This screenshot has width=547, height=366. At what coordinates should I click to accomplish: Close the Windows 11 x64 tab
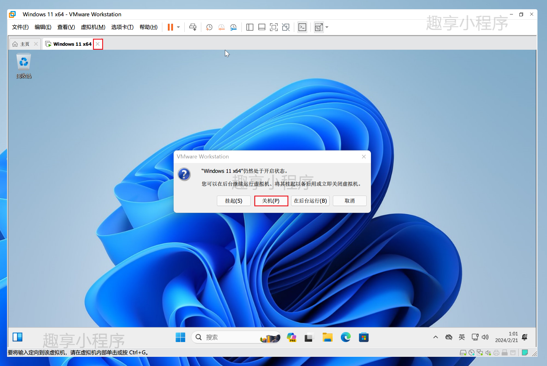click(98, 44)
